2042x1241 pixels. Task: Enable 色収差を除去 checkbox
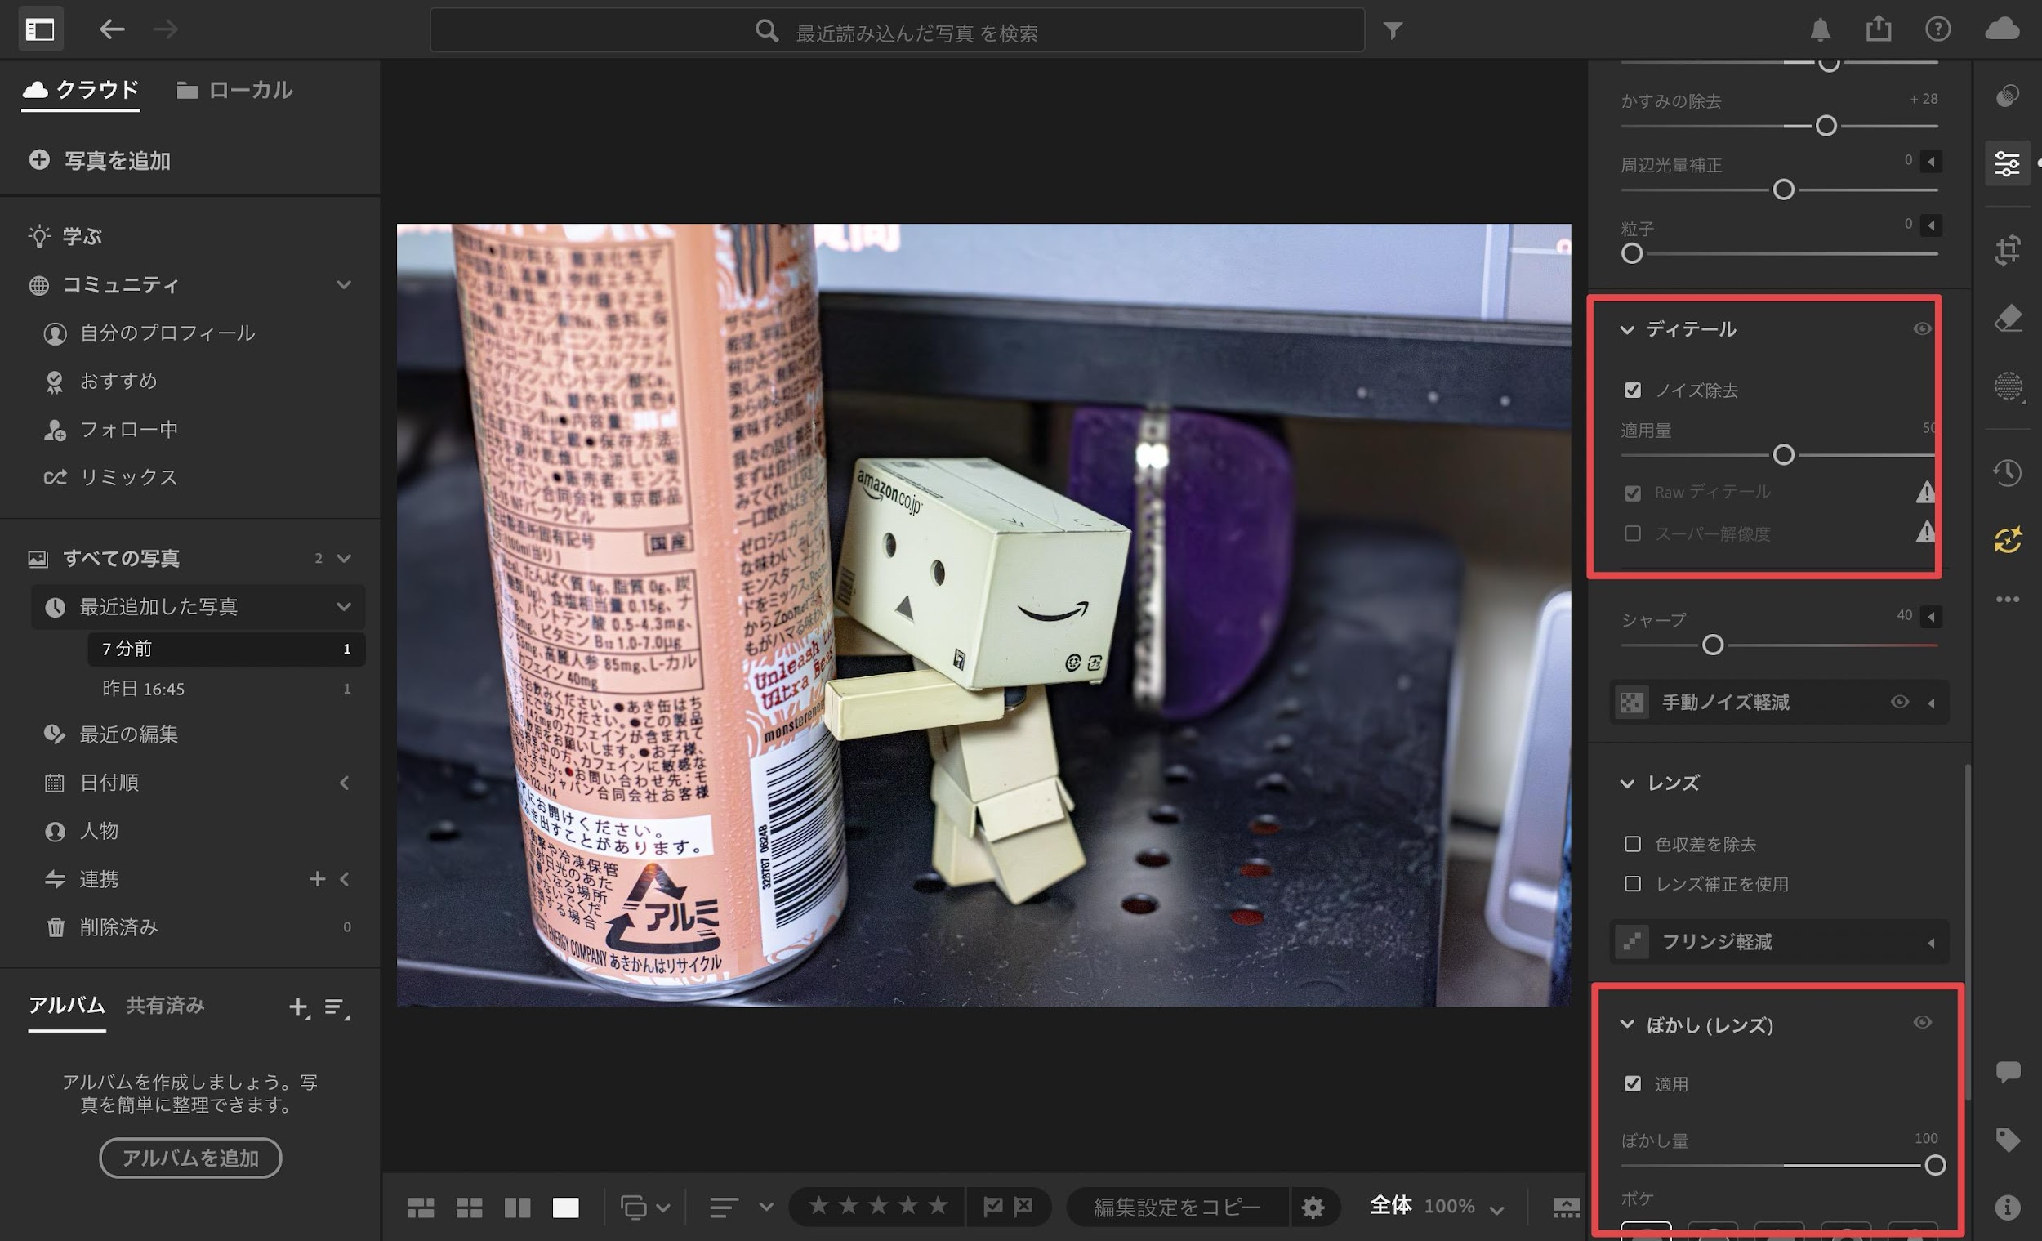coord(1632,844)
